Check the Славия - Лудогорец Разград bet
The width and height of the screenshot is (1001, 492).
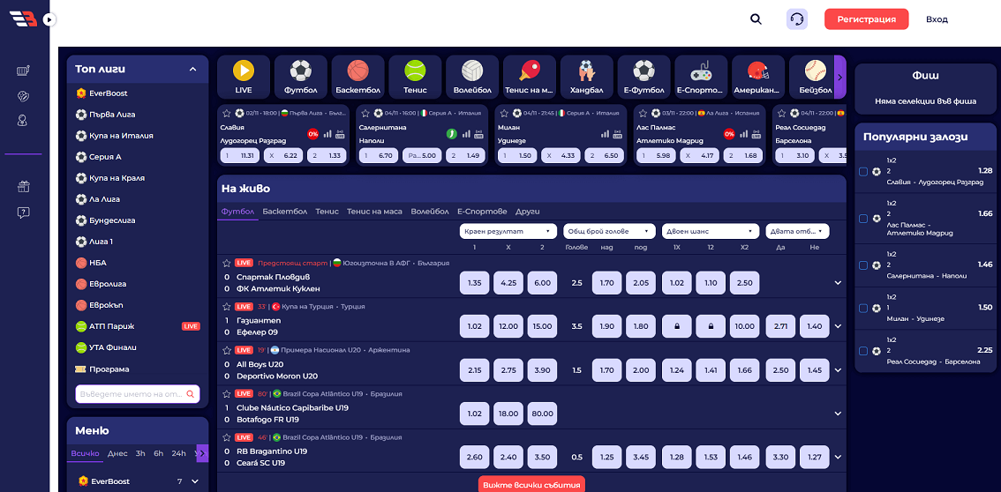(x=863, y=172)
